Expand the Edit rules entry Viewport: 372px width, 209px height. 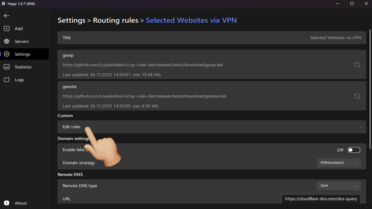click(x=360, y=127)
